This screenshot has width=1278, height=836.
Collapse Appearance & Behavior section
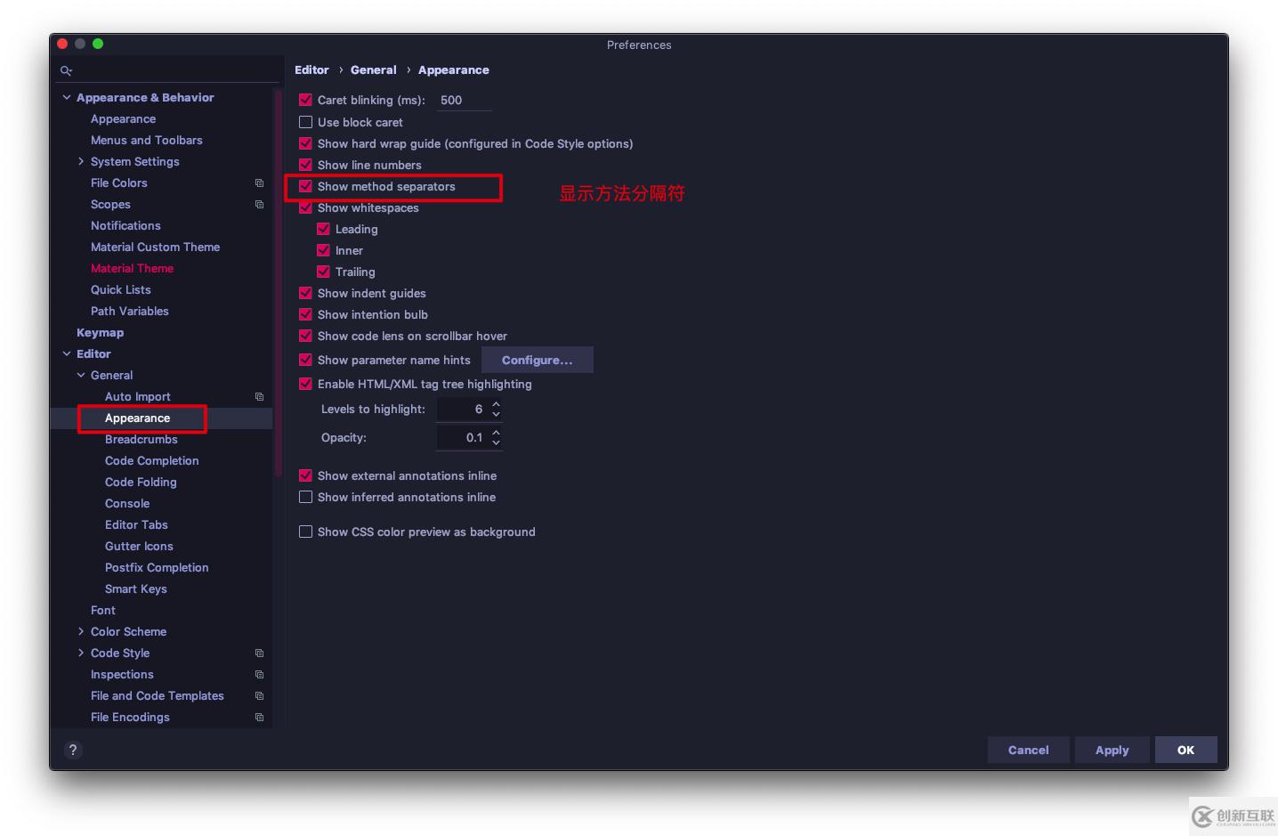pos(67,97)
